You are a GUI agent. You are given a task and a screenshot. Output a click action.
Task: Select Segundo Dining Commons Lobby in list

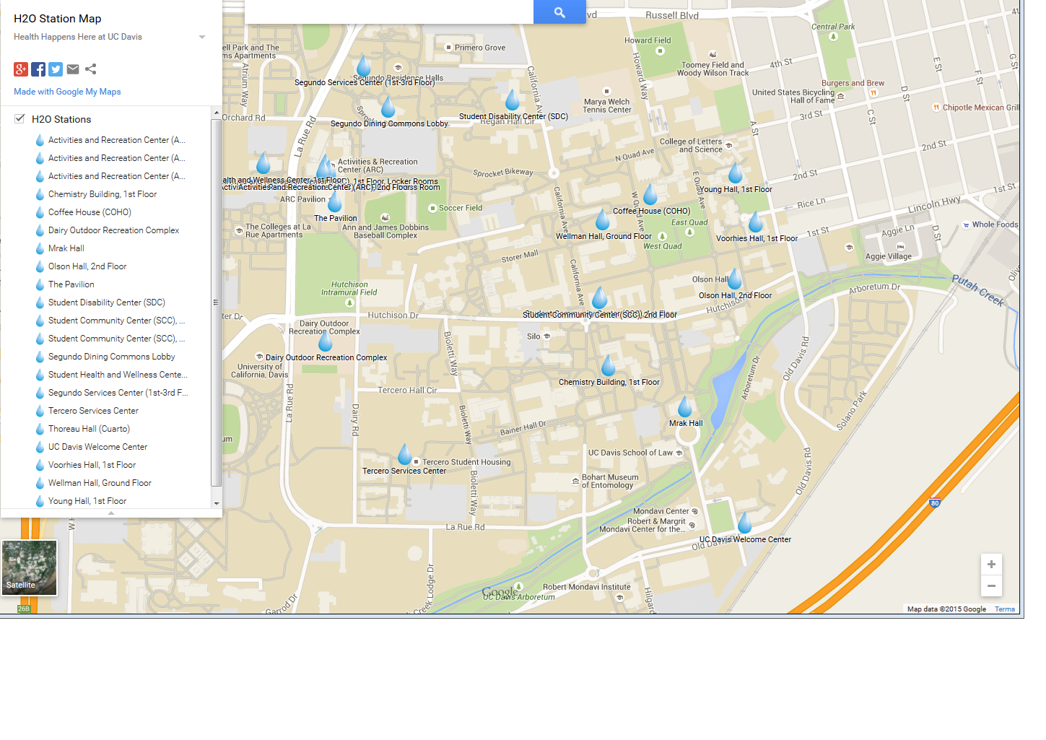(112, 357)
